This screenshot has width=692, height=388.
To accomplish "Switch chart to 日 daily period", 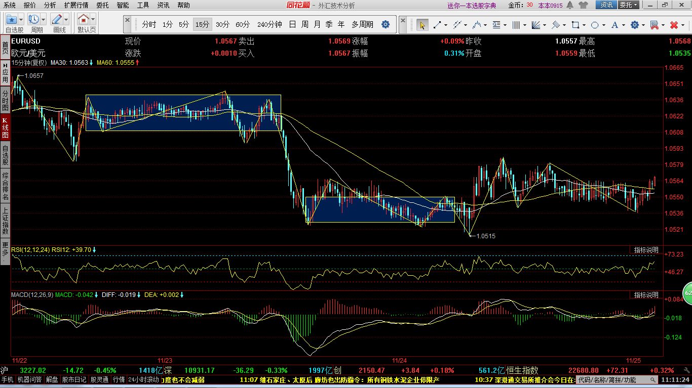I will [x=292, y=24].
